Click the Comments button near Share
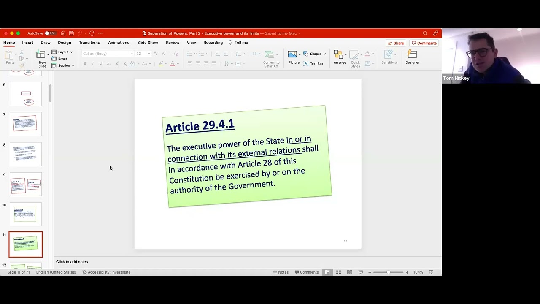The width and height of the screenshot is (540, 304). pyautogui.click(x=424, y=43)
